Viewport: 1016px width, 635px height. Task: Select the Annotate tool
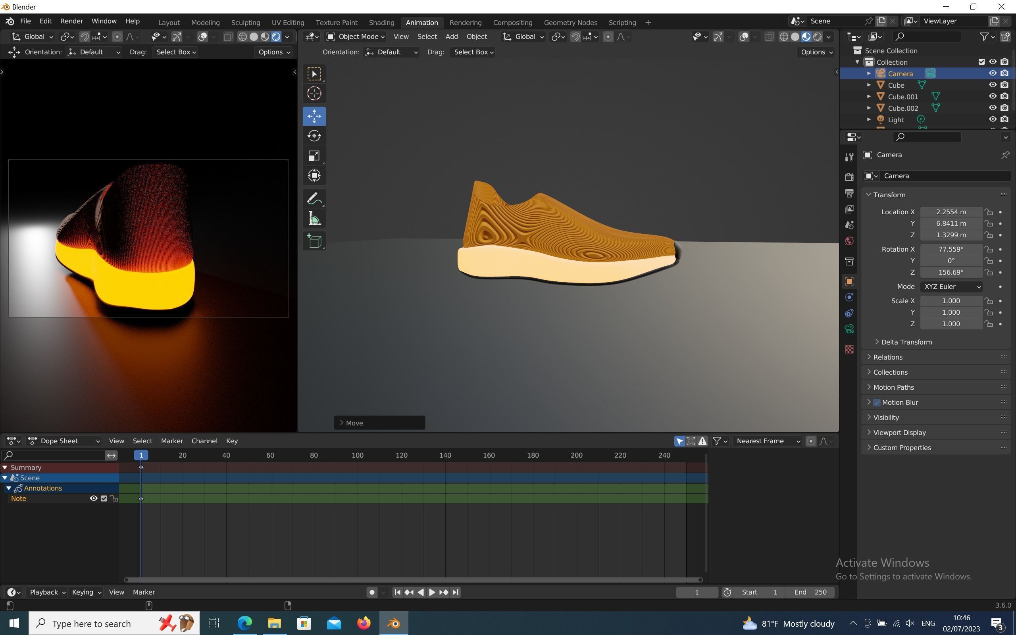click(314, 199)
